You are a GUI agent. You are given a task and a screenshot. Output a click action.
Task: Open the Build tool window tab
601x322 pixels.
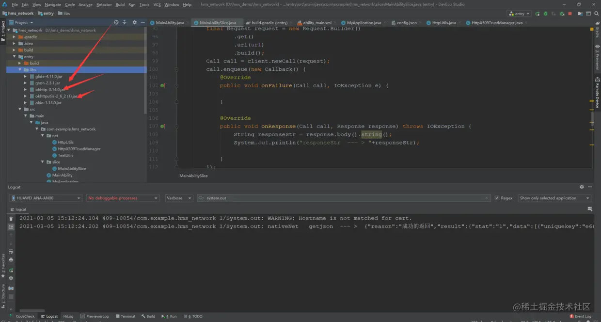point(148,316)
